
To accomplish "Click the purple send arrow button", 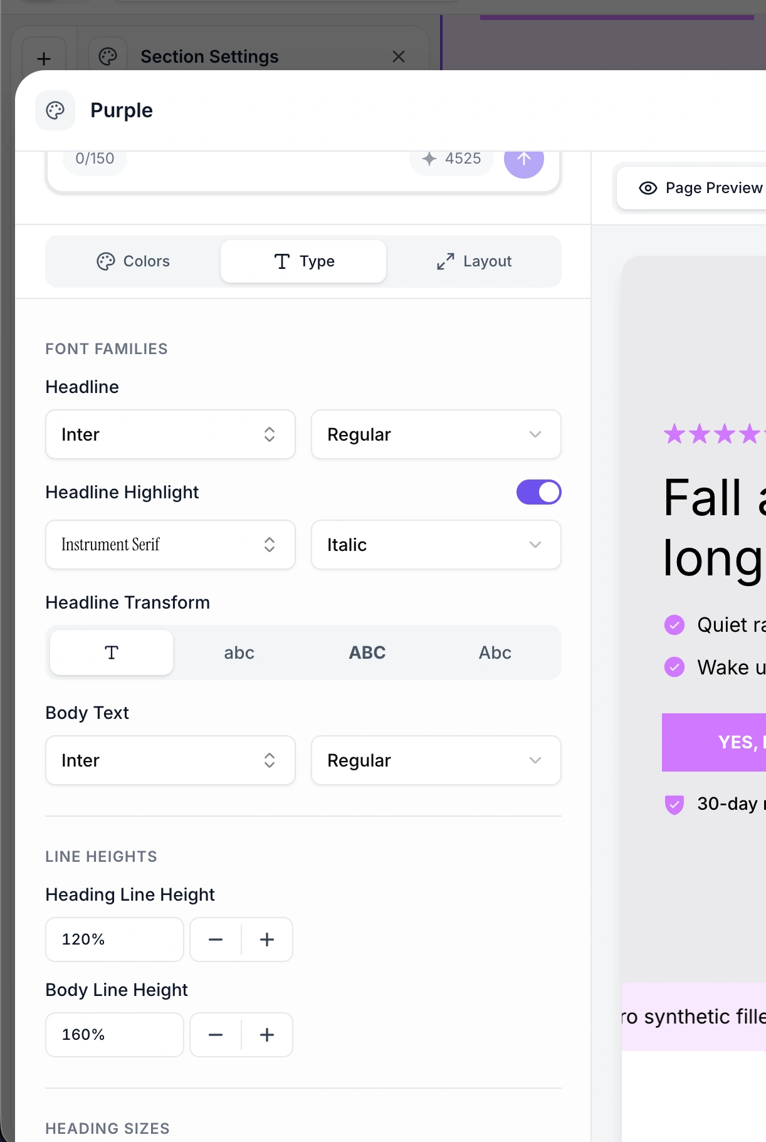I will pos(523,160).
